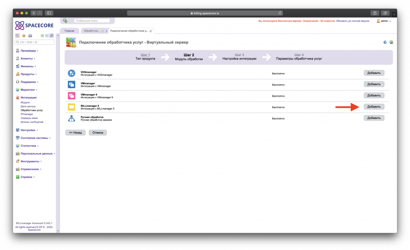Close the Подключение обработчика tab
The height and width of the screenshot is (250, 410).
(x=151, y=31)
